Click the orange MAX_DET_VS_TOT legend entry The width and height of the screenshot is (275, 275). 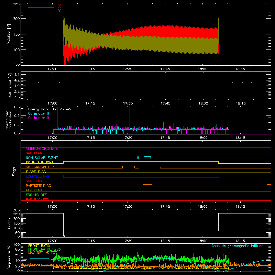(x=43, y=253)
